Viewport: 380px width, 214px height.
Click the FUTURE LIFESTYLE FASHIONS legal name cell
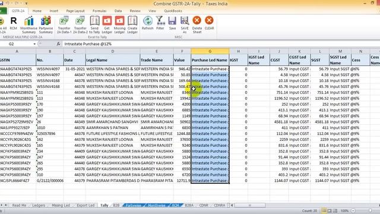coord(113,133)
